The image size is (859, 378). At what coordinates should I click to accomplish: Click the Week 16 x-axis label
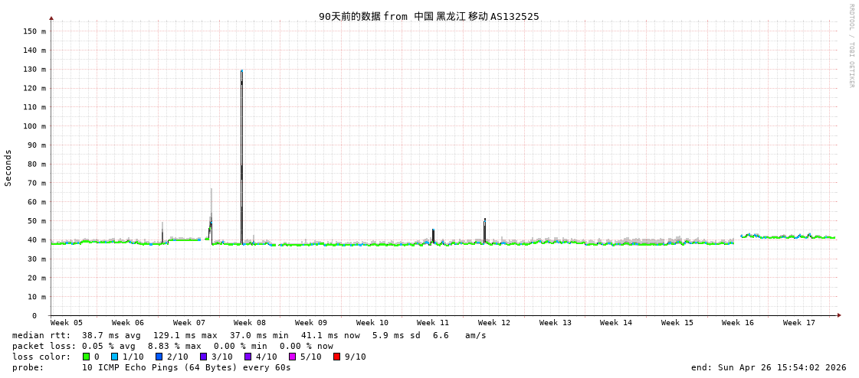tap(737, 323)
